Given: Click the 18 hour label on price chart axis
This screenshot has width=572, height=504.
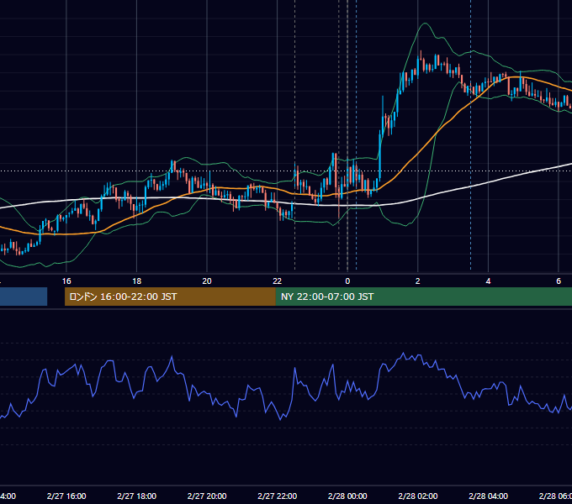Looking at the screenshot, I should tap(136, 281).
